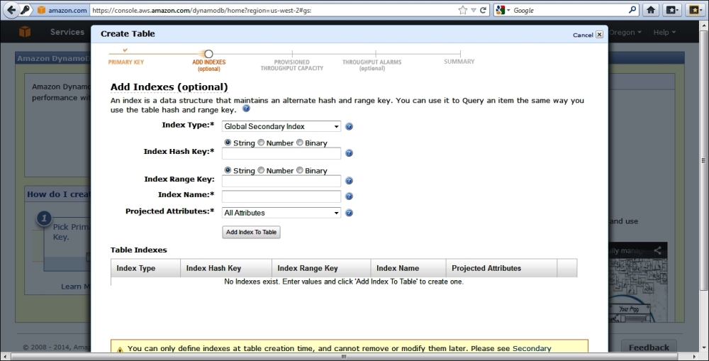This screenshot has height=361, width=709.
Task: Click the Projected Attributes column header
Action: click(x=501, y=268)
